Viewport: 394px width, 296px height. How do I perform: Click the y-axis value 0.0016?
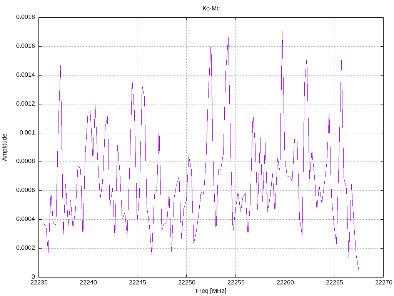(x=26, y=46)
